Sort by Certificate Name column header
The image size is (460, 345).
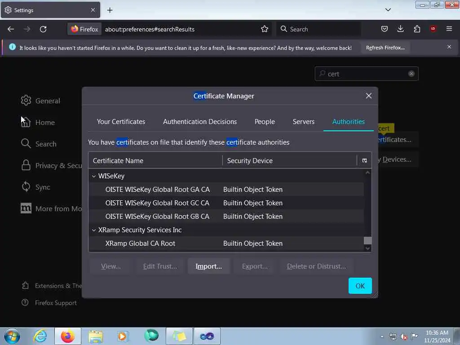[x=155, y=160]
